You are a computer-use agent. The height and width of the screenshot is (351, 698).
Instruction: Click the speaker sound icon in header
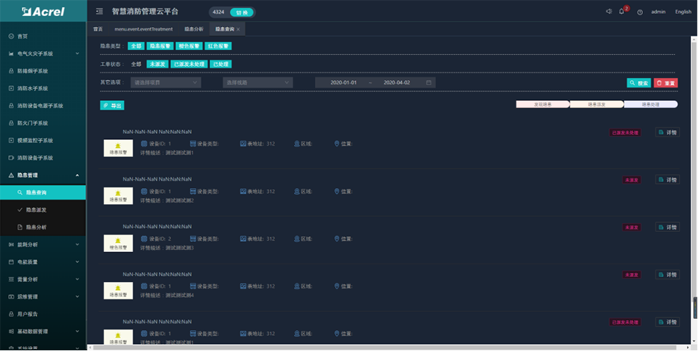point(609,12)
